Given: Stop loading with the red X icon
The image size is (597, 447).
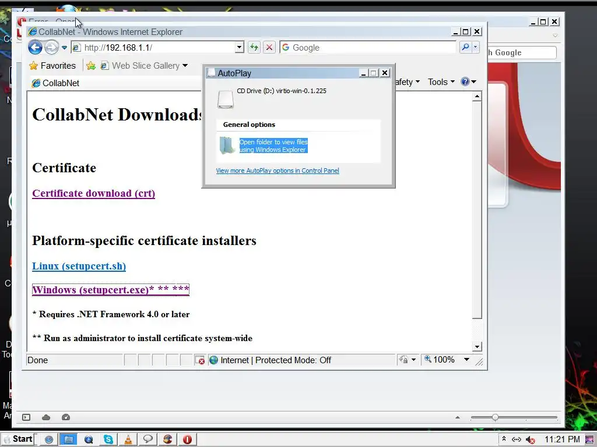Looking at the screenshot, I should pyautogui.click(x=269, y=48).
